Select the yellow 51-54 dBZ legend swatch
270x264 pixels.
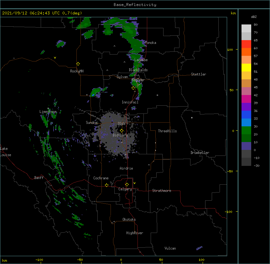click(x=246, y=67)
